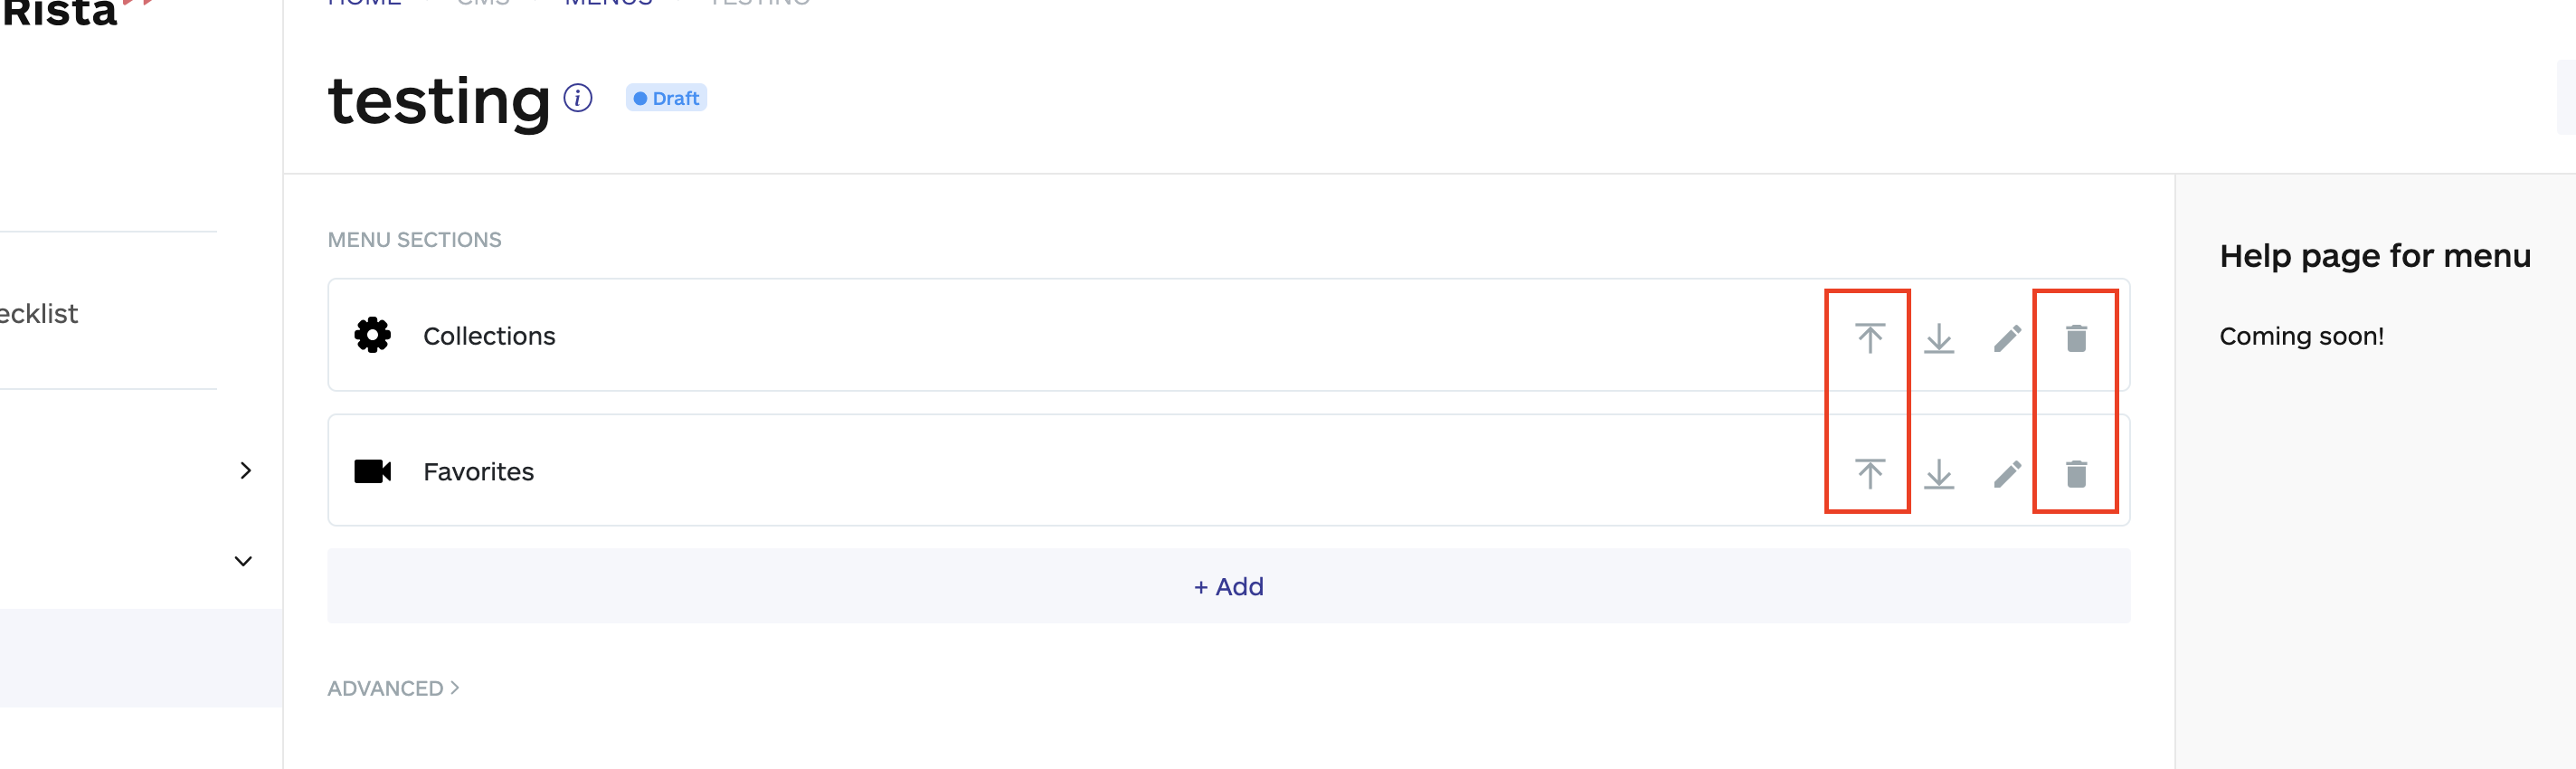Click the video camera icon on Favorites row
2576x769 pixels.
coord(372,471)
